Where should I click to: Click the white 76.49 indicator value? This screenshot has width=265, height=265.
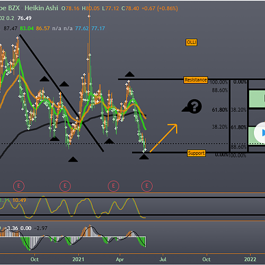[24, 18]
